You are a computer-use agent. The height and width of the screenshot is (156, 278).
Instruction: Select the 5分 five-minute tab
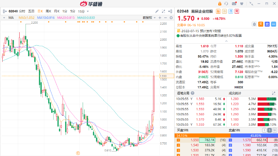tap(73, 11)
